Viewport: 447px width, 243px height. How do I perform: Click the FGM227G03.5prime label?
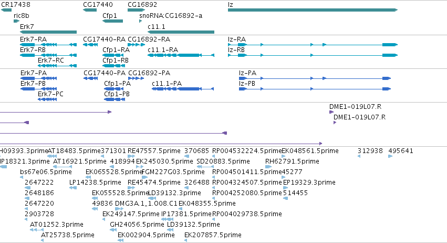tap(173, 172)
